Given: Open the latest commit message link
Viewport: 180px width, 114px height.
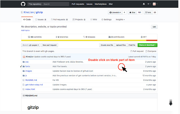Looking at the screenshot, I should click(x=53, y=57).
